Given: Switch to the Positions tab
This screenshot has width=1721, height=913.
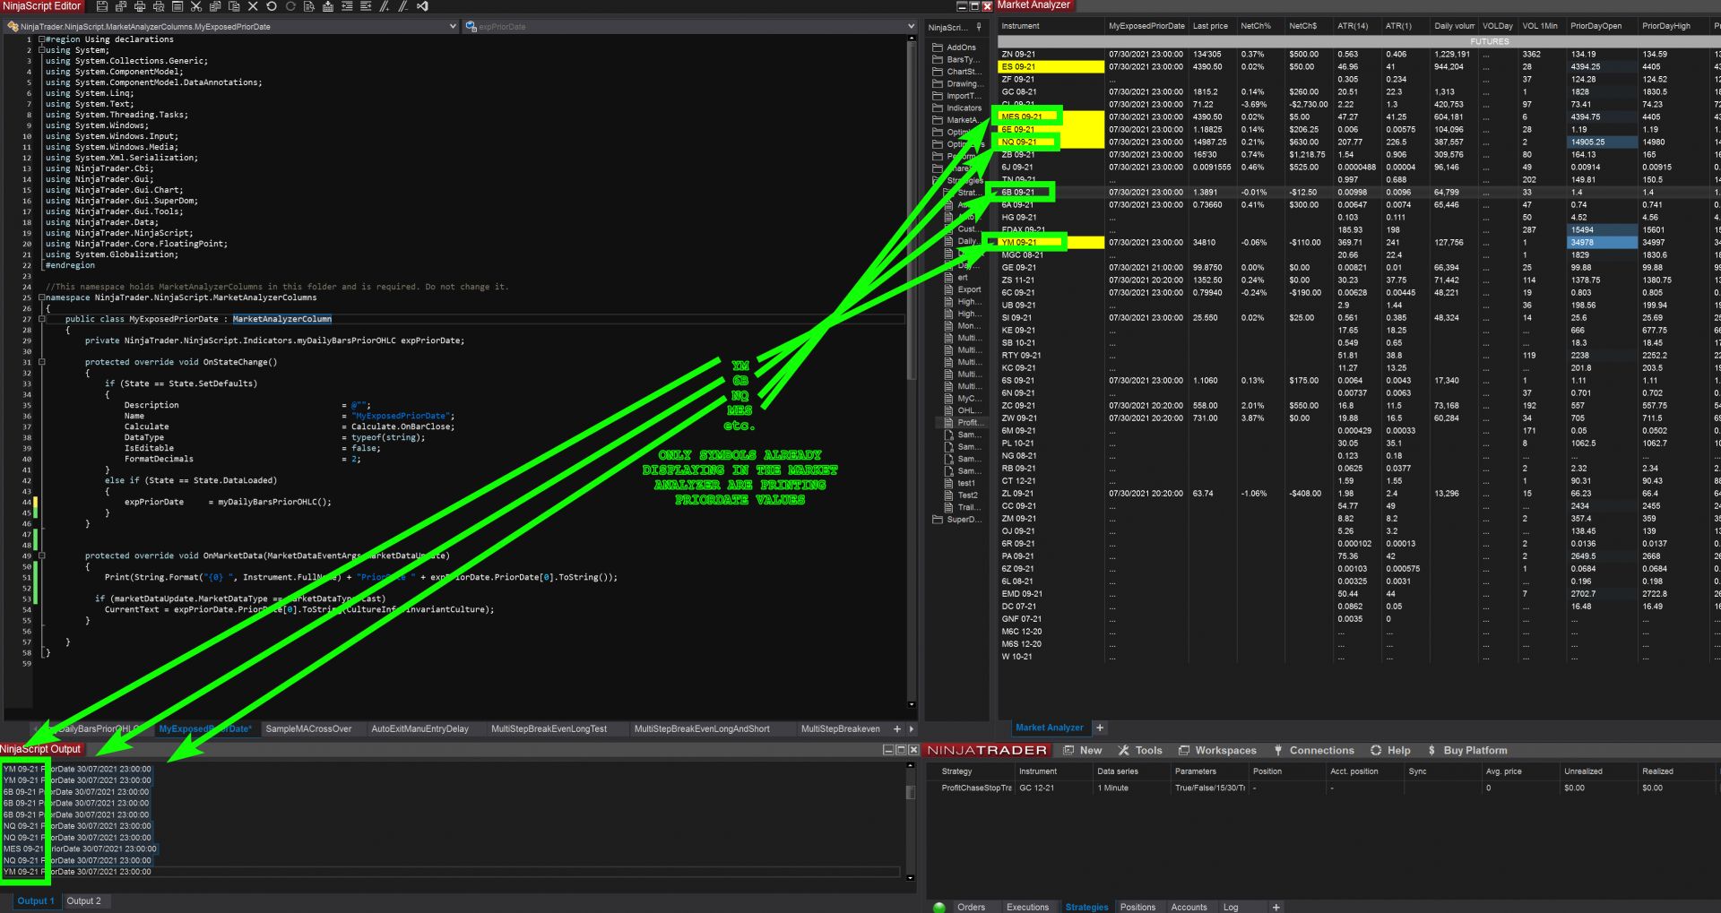Looking at the screenshot, I should [x=1137, y=908].
